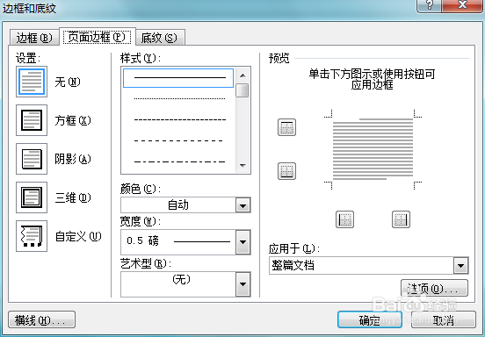Switch to the 边框 tab
Image resolution: width=485 pixels, height=337 pixels.
(x=34, y=38)
